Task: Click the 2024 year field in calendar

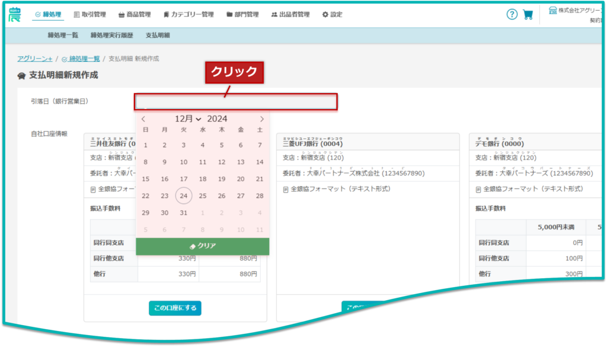Action: (217, 119)
